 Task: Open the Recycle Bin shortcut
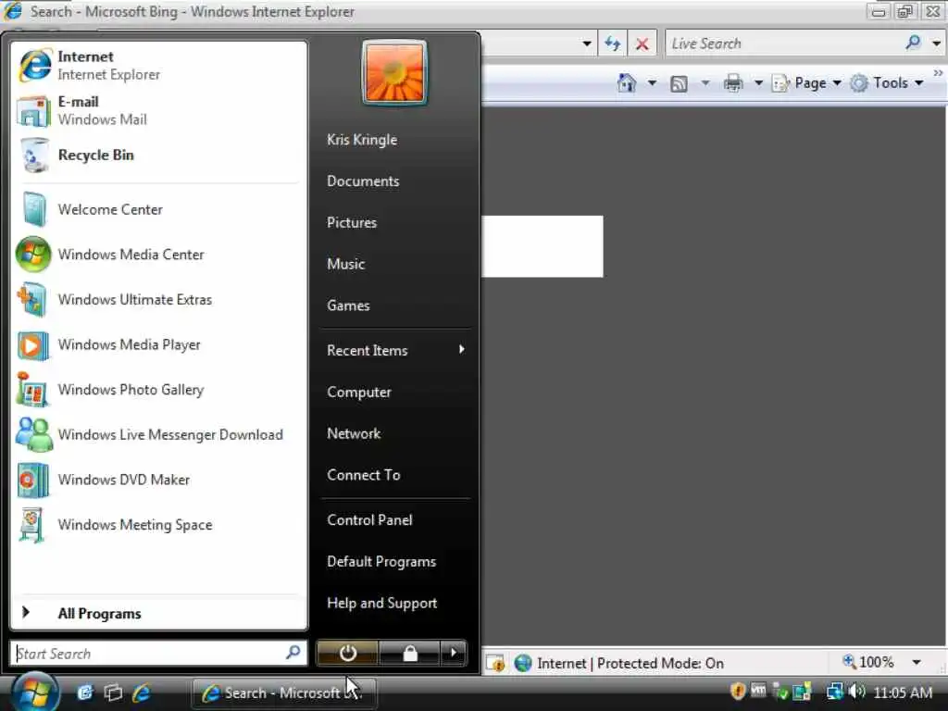(158, 156)
